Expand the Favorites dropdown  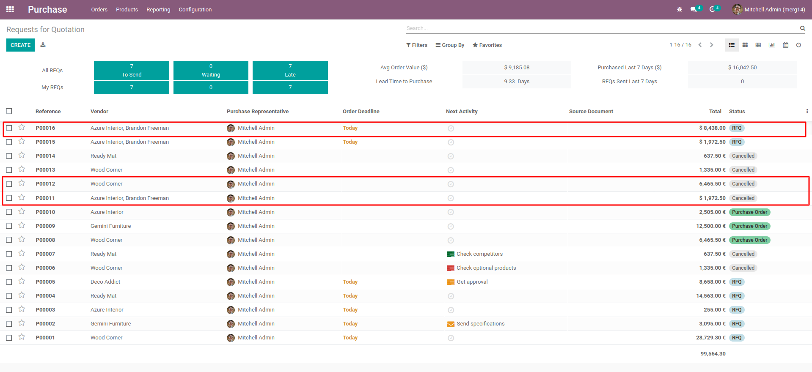[487, 45]
